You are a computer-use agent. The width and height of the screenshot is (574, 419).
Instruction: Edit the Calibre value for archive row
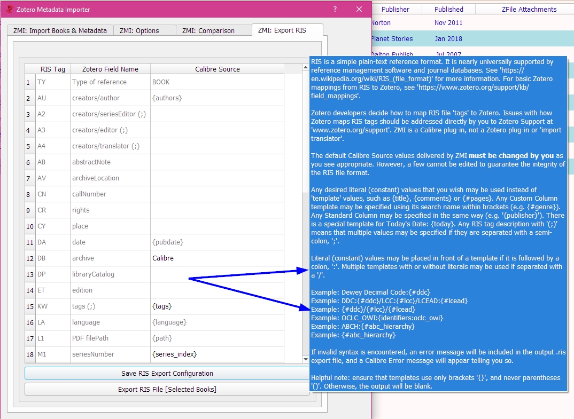217,258
